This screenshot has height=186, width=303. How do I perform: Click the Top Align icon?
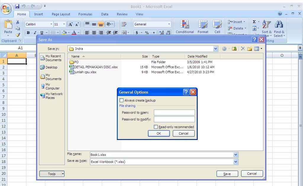(x=87, y=24)
